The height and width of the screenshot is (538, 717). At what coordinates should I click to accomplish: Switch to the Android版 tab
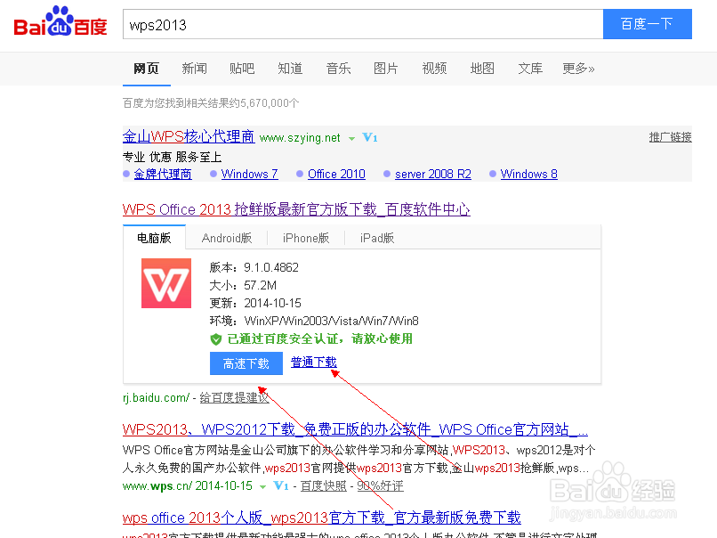coord(227,238)
